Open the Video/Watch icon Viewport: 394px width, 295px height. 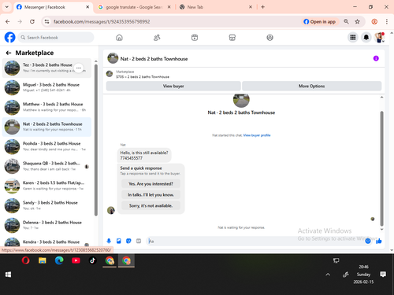pos(195,38)
